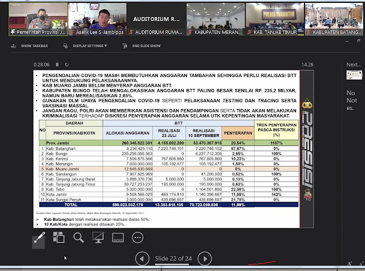Click muted mic icon on Kab. Tanjab Timur tile
The height and width of the screenshot is (271, 365).
[x=249, y=32]
